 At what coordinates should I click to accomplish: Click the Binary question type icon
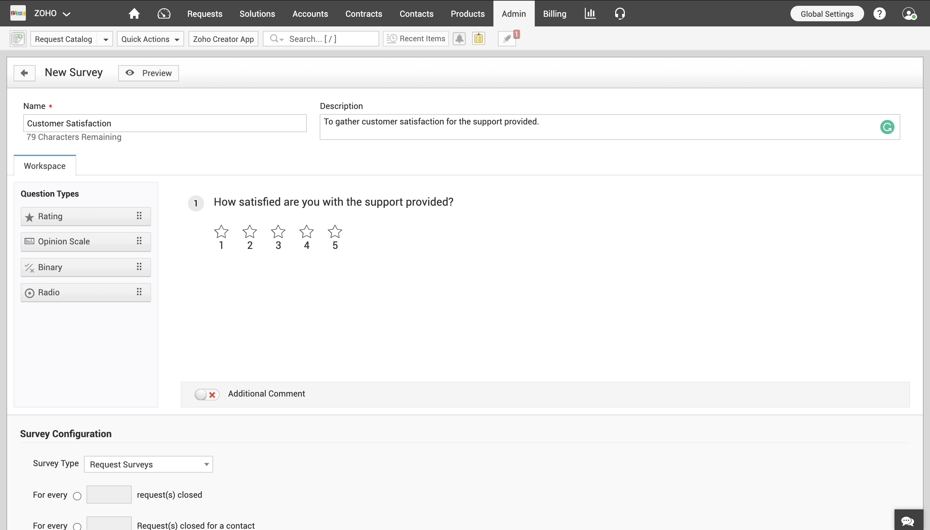29,267
